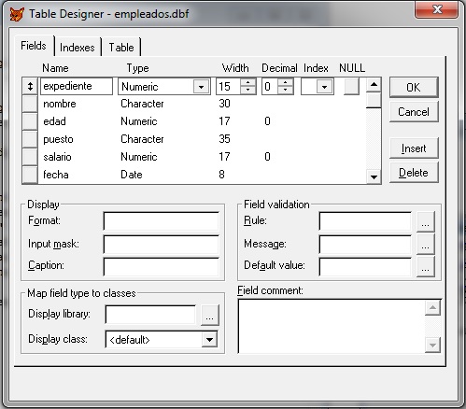
Task: Click the Numeric type of edad
Action: [139, 121]
